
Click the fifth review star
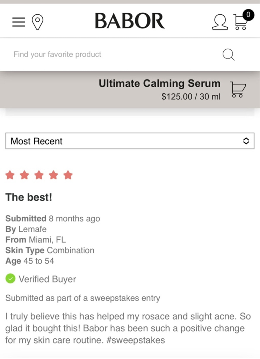68,175
